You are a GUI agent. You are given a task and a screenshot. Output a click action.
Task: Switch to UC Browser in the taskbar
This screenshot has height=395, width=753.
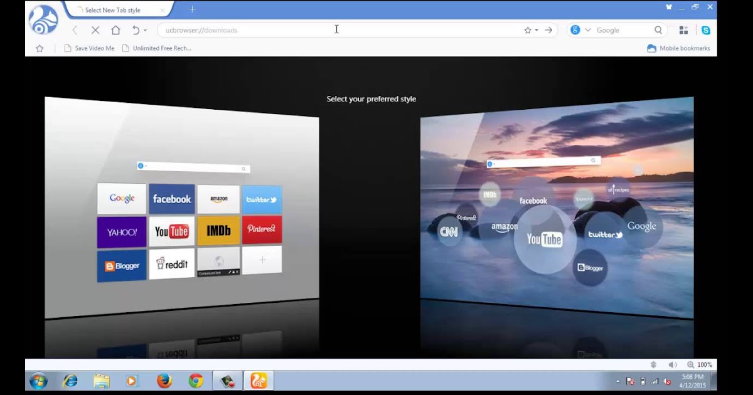(x=259, y=381)
